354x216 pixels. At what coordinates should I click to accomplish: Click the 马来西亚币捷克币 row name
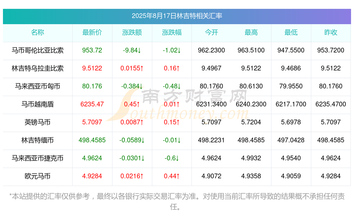tap(37, 158)
